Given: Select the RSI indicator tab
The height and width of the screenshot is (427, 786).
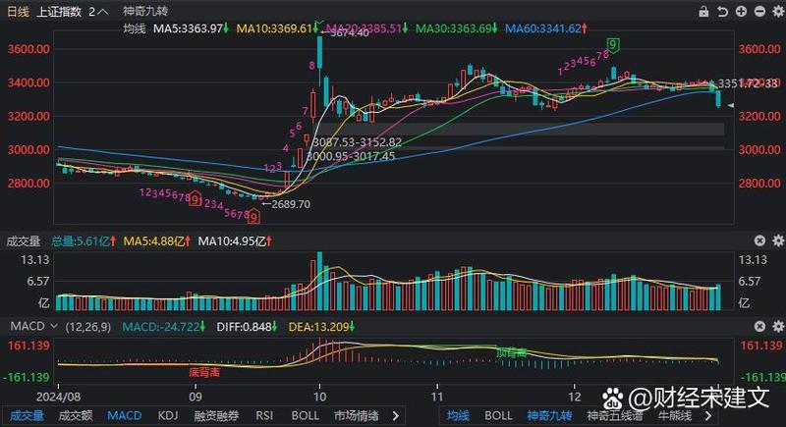Looking at the screenshot, I should coord(262,415).
